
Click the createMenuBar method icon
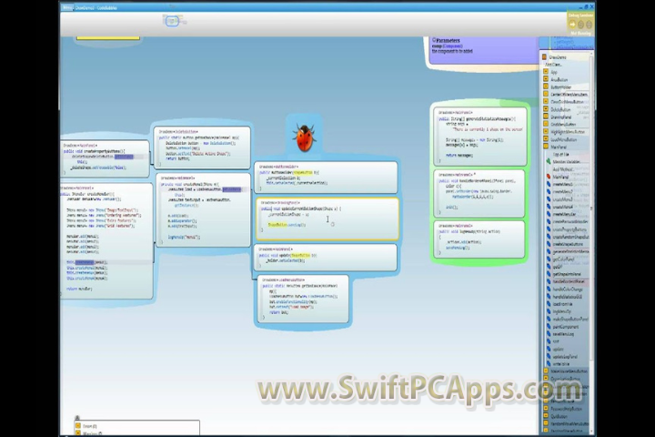[549, 214]
